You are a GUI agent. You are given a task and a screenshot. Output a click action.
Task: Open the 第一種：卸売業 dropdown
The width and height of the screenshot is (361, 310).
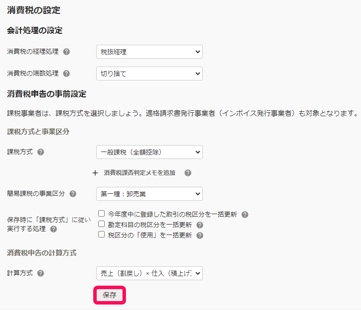(x=149, y=194)
